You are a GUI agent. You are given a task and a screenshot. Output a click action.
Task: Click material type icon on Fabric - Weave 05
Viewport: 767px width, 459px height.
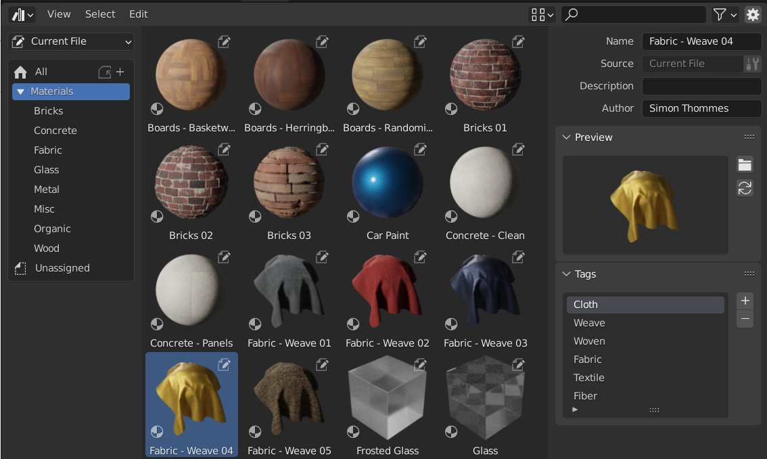255,431
